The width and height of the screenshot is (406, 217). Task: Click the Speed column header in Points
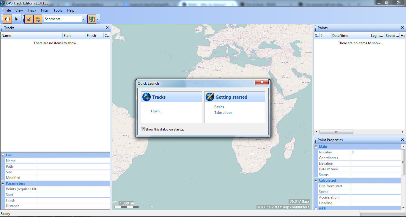click(x=392, y=36)
